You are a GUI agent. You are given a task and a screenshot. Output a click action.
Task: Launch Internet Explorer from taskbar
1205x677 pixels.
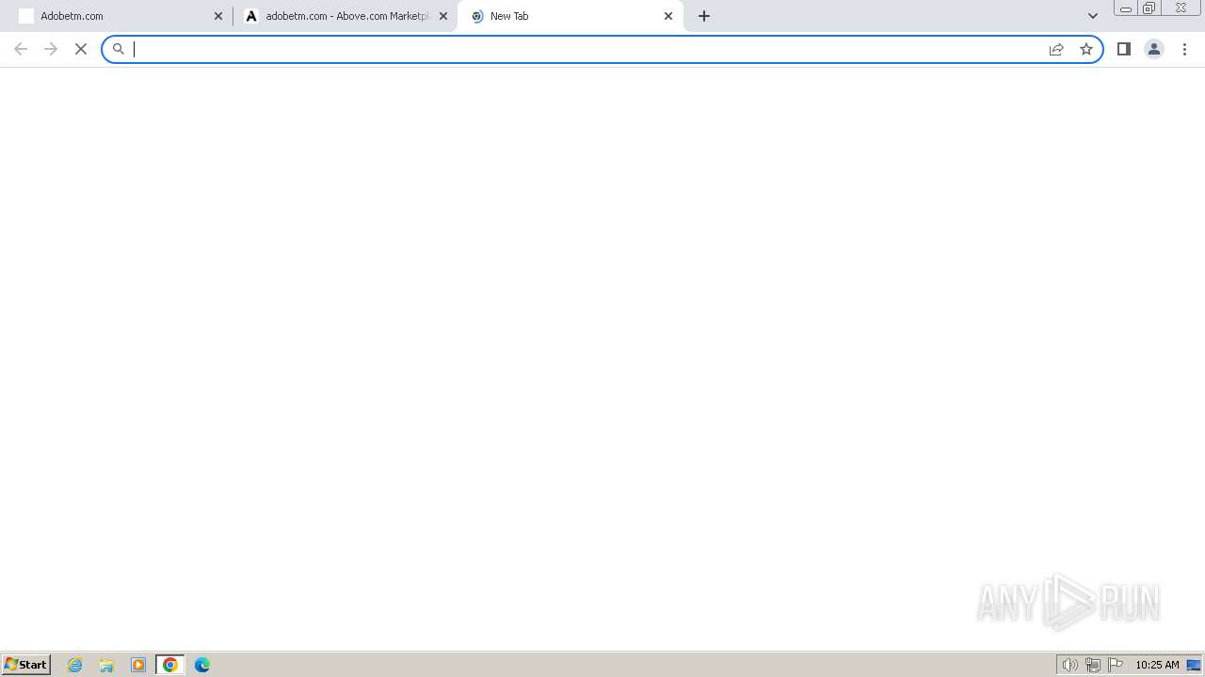point(75,665)
